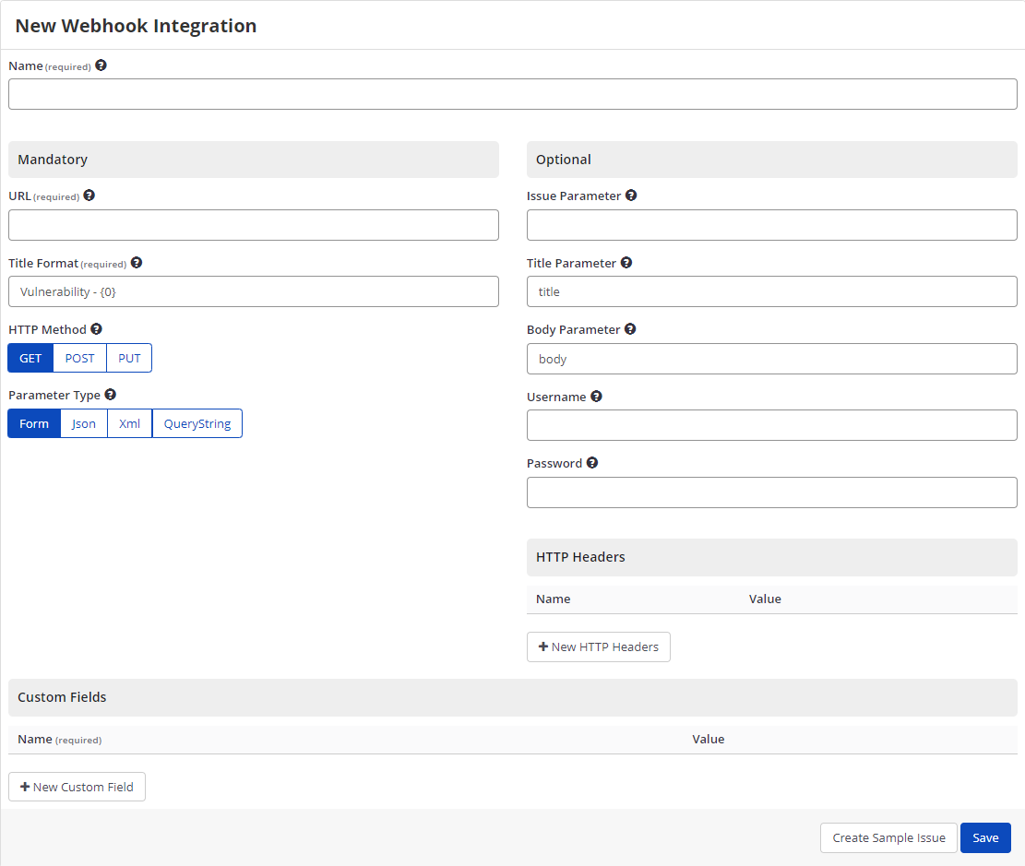Viewport: 1025px width, 866px height.
Task: Click the URL help question mark icon
Action: point(89,195)
